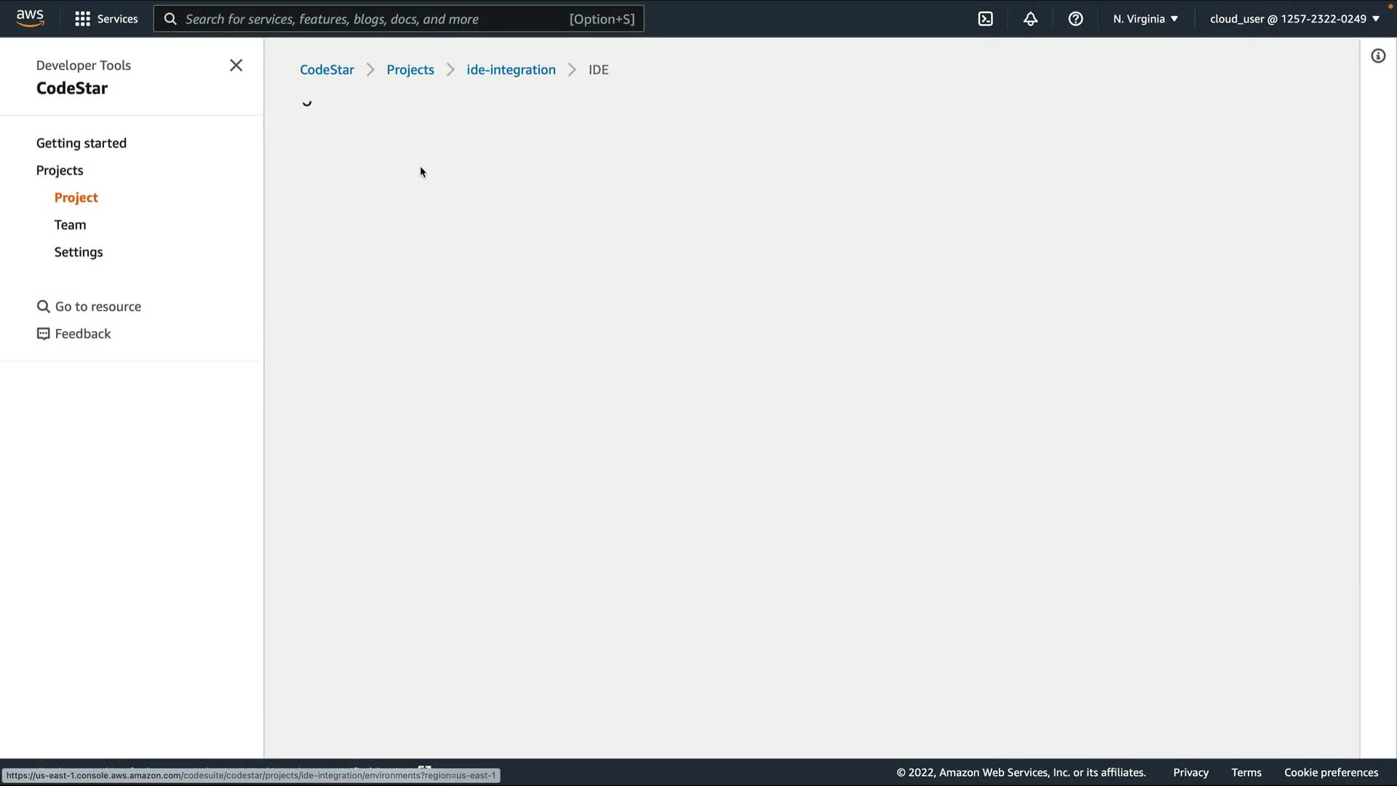The width and height of the screenshot is (1397, 786).
Task: Open Cookie preferences in the footer
Action: point(1331,772)
